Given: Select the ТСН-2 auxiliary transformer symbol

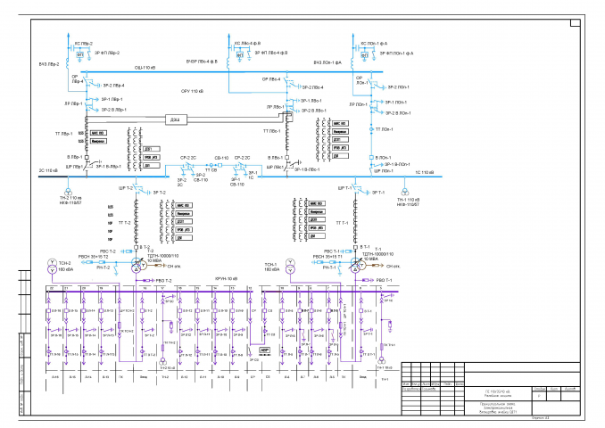Looking at the screenshot, I should point(52,267).
